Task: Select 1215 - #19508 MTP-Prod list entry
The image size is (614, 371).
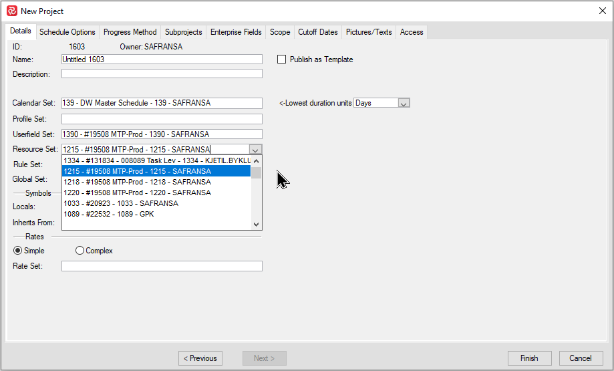Action: pos(156,171)
